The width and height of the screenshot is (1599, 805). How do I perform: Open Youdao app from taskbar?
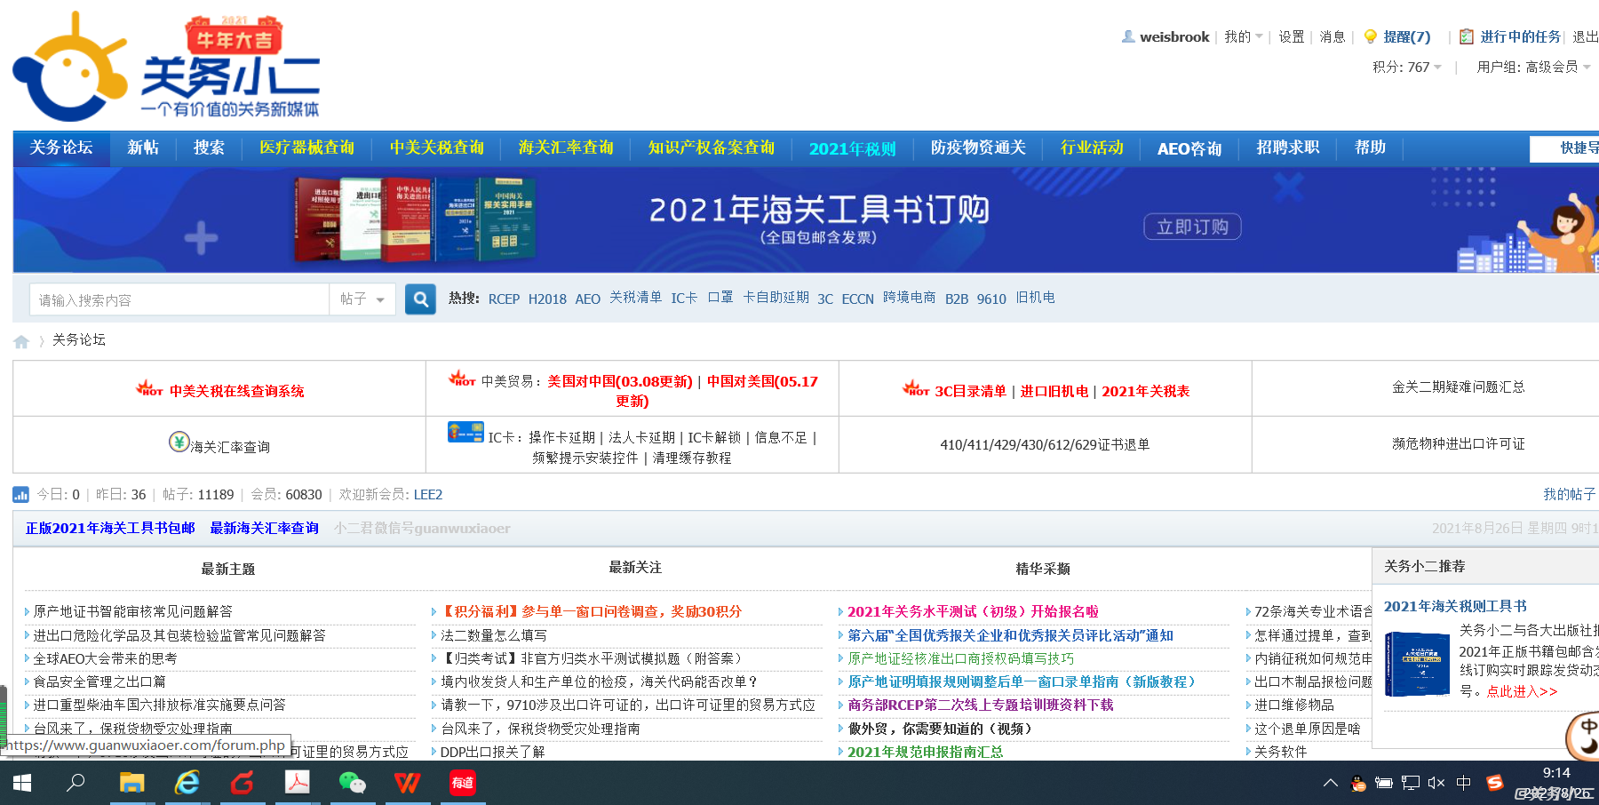coord(462,783)
